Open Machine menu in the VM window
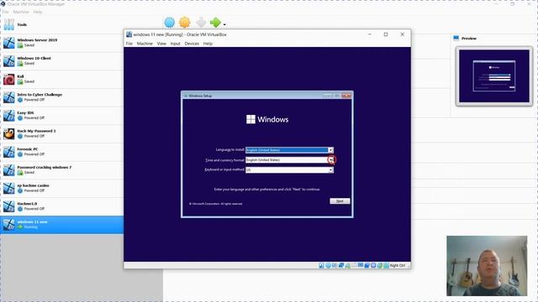This screenshot has height=302, width=538. pyautogui.click(x=145, y=44)
